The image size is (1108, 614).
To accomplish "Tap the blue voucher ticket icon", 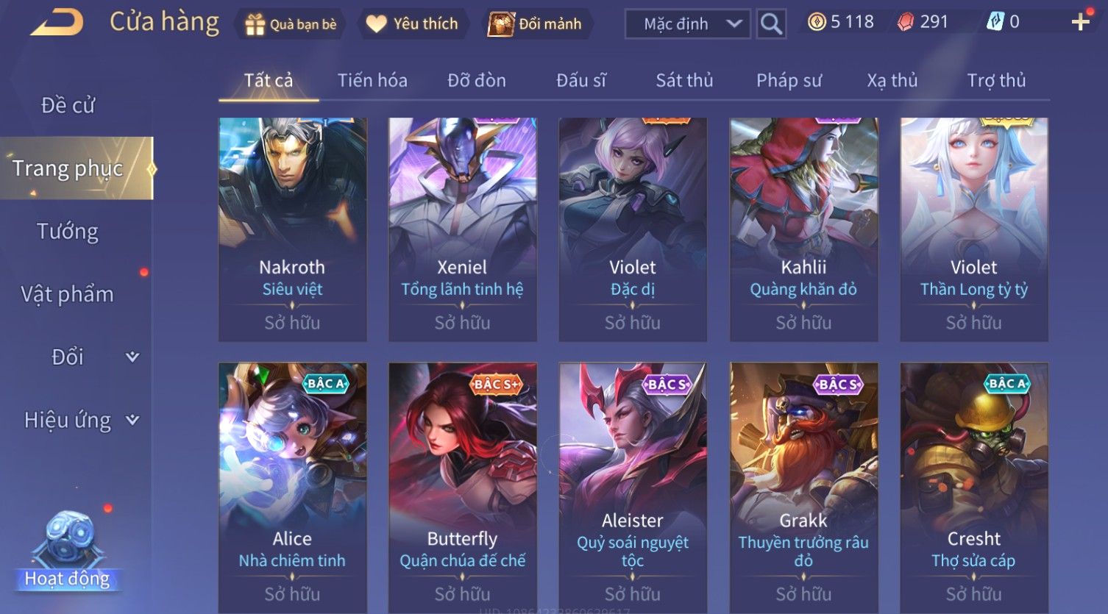I will point(995,22).
